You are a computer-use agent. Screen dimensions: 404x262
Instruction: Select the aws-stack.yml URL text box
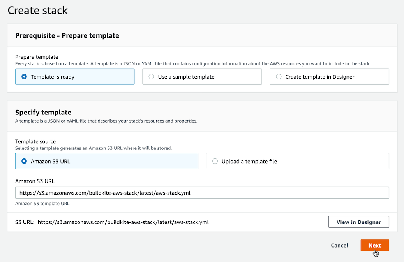202,192
